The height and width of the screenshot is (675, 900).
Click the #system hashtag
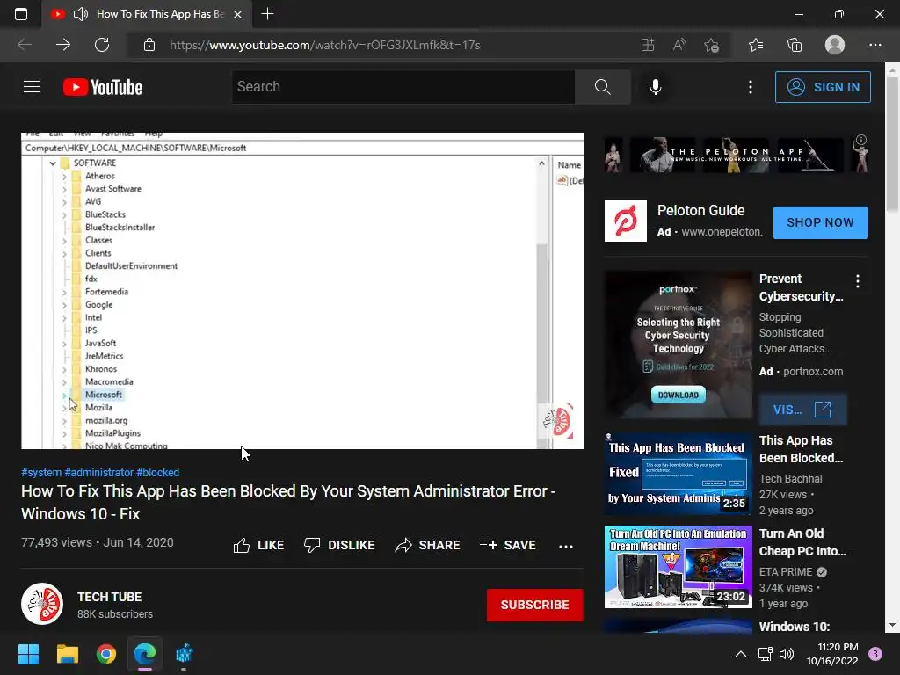pyautogui.click(x=41, y=472)
